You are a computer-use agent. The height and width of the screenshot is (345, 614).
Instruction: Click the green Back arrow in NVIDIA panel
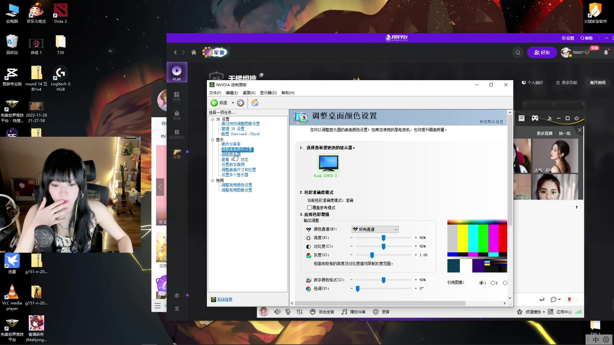(x=214, y=103)
